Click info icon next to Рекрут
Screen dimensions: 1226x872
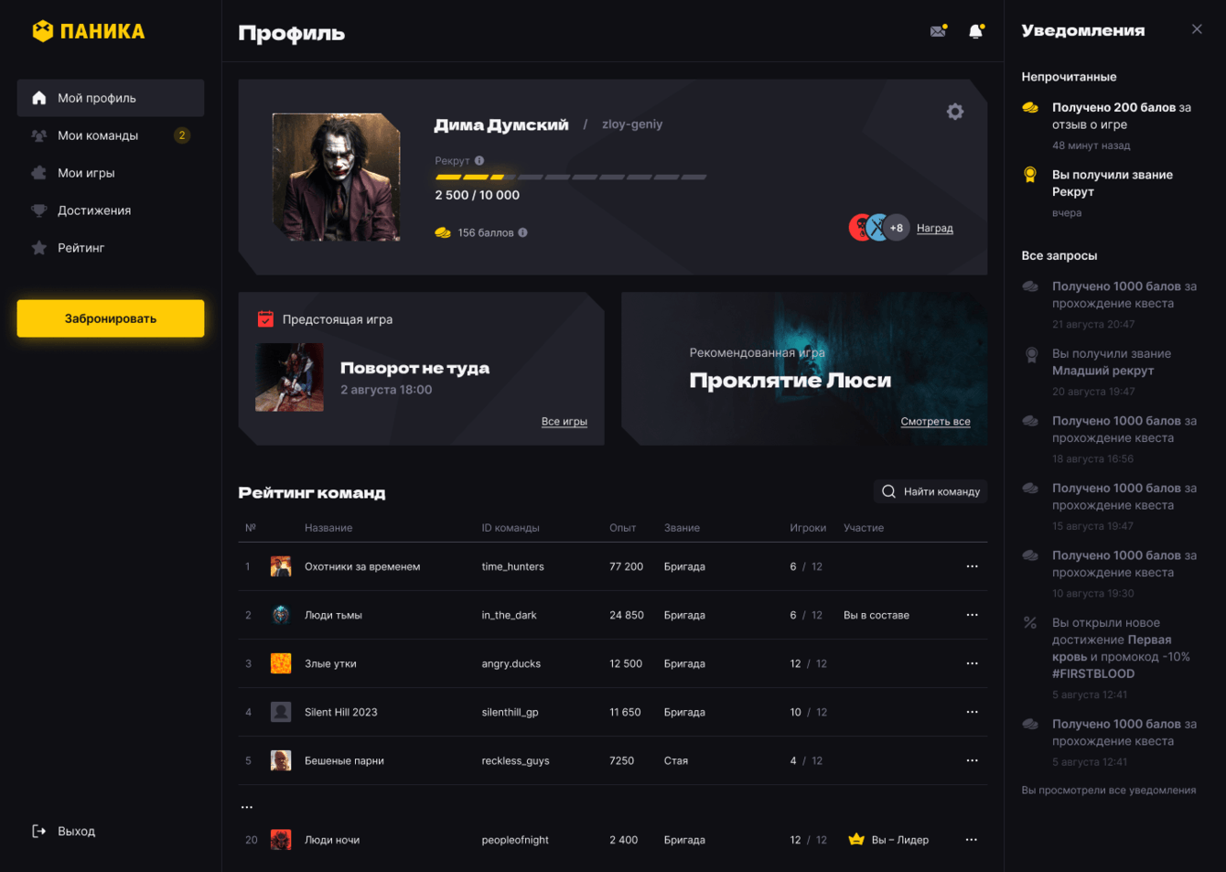(479, 160)
